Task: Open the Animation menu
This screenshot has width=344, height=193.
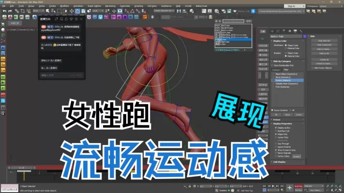Action: (x=78, y=6)
